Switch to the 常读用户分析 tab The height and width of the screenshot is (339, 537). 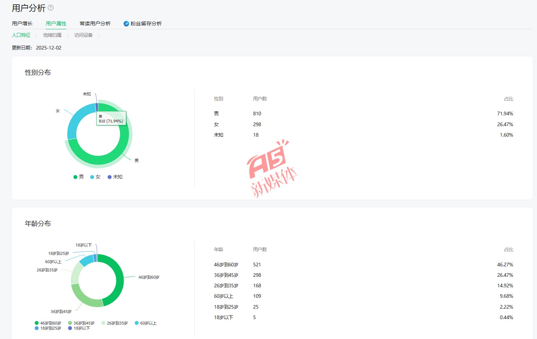(95, 23)
